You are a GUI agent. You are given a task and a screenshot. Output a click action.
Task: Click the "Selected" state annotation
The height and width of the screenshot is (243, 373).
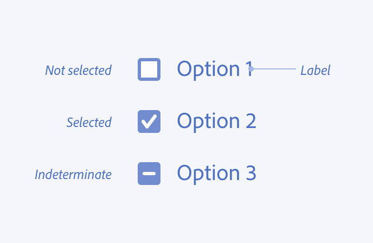tap(89, 123)
